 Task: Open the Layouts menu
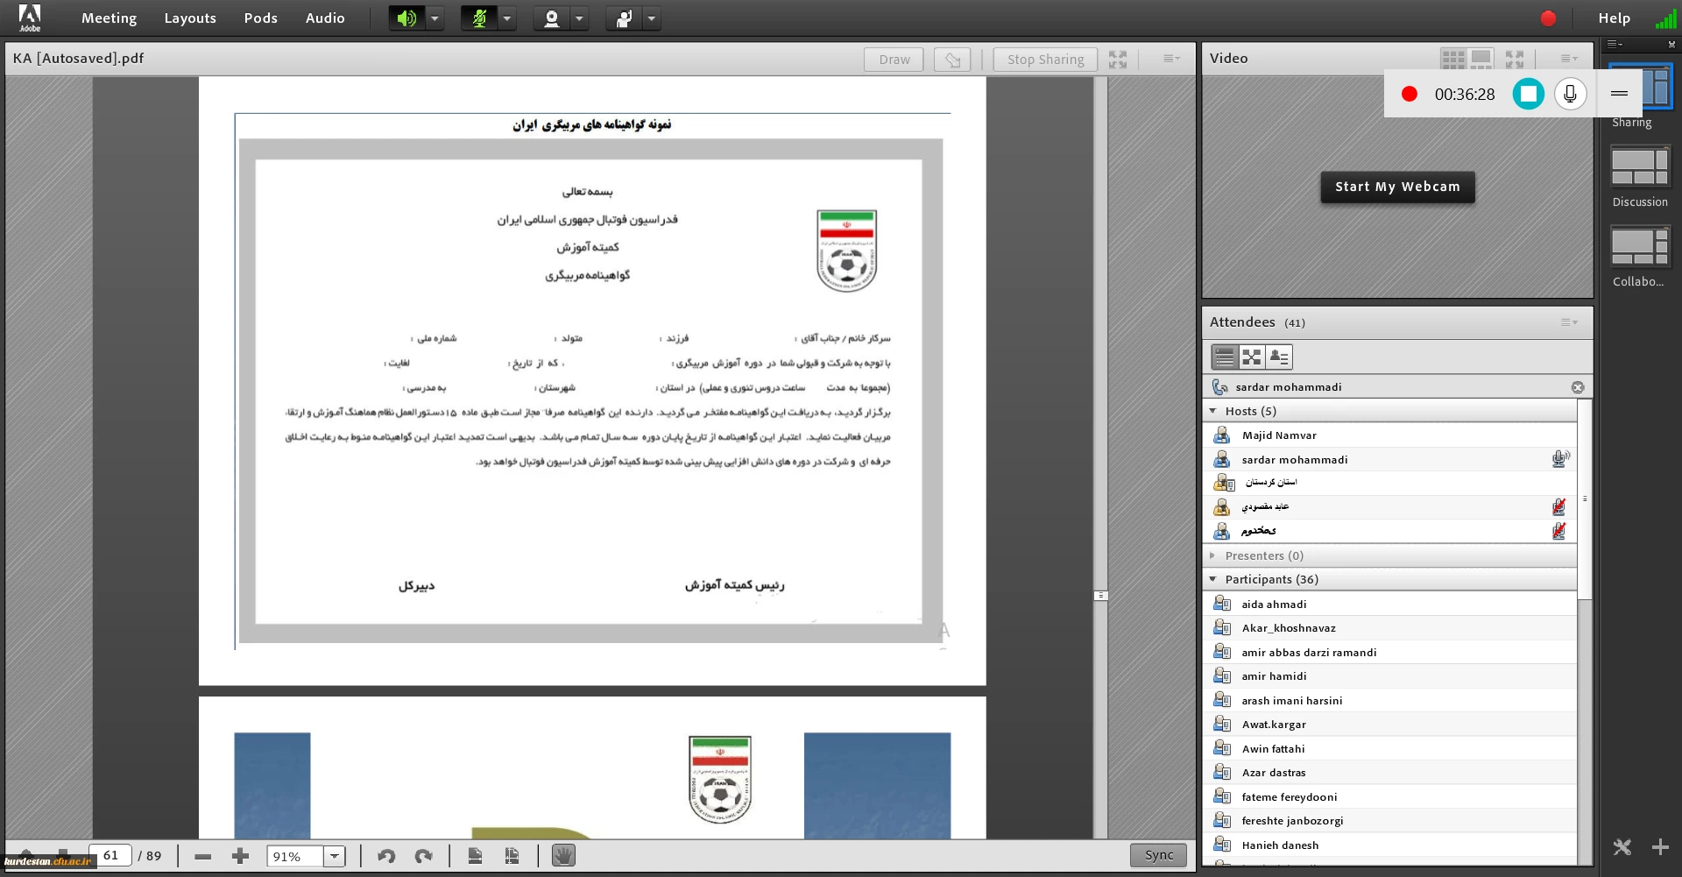(x=190, y=18)
